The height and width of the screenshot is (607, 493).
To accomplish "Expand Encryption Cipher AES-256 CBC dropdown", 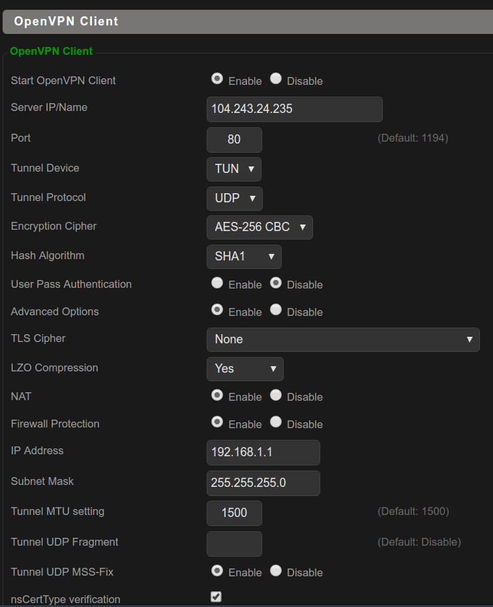I will point(260,227).
